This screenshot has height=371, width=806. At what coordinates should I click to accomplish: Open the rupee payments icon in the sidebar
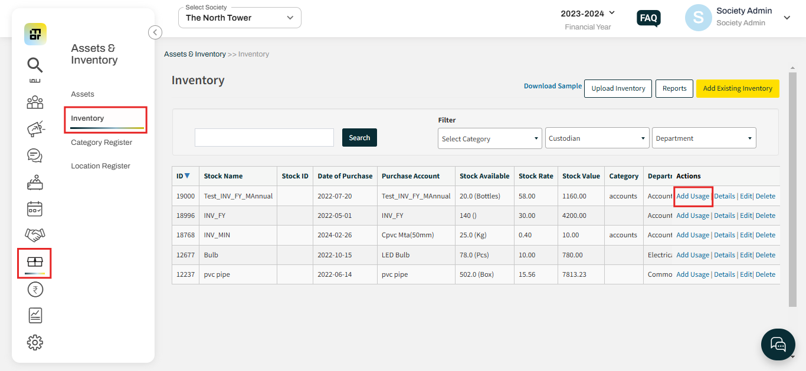click(x=35, y=289)
